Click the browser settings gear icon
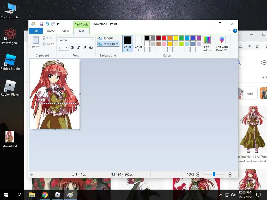 [264, 63]
